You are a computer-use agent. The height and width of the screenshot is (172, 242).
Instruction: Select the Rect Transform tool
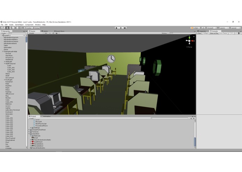(19, 28)
